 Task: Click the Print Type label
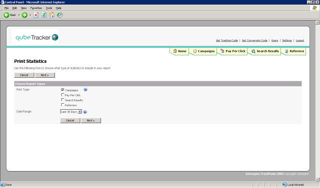(x=23, y=90)
